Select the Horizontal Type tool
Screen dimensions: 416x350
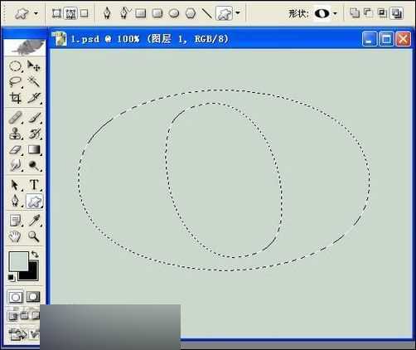point(34,185)
